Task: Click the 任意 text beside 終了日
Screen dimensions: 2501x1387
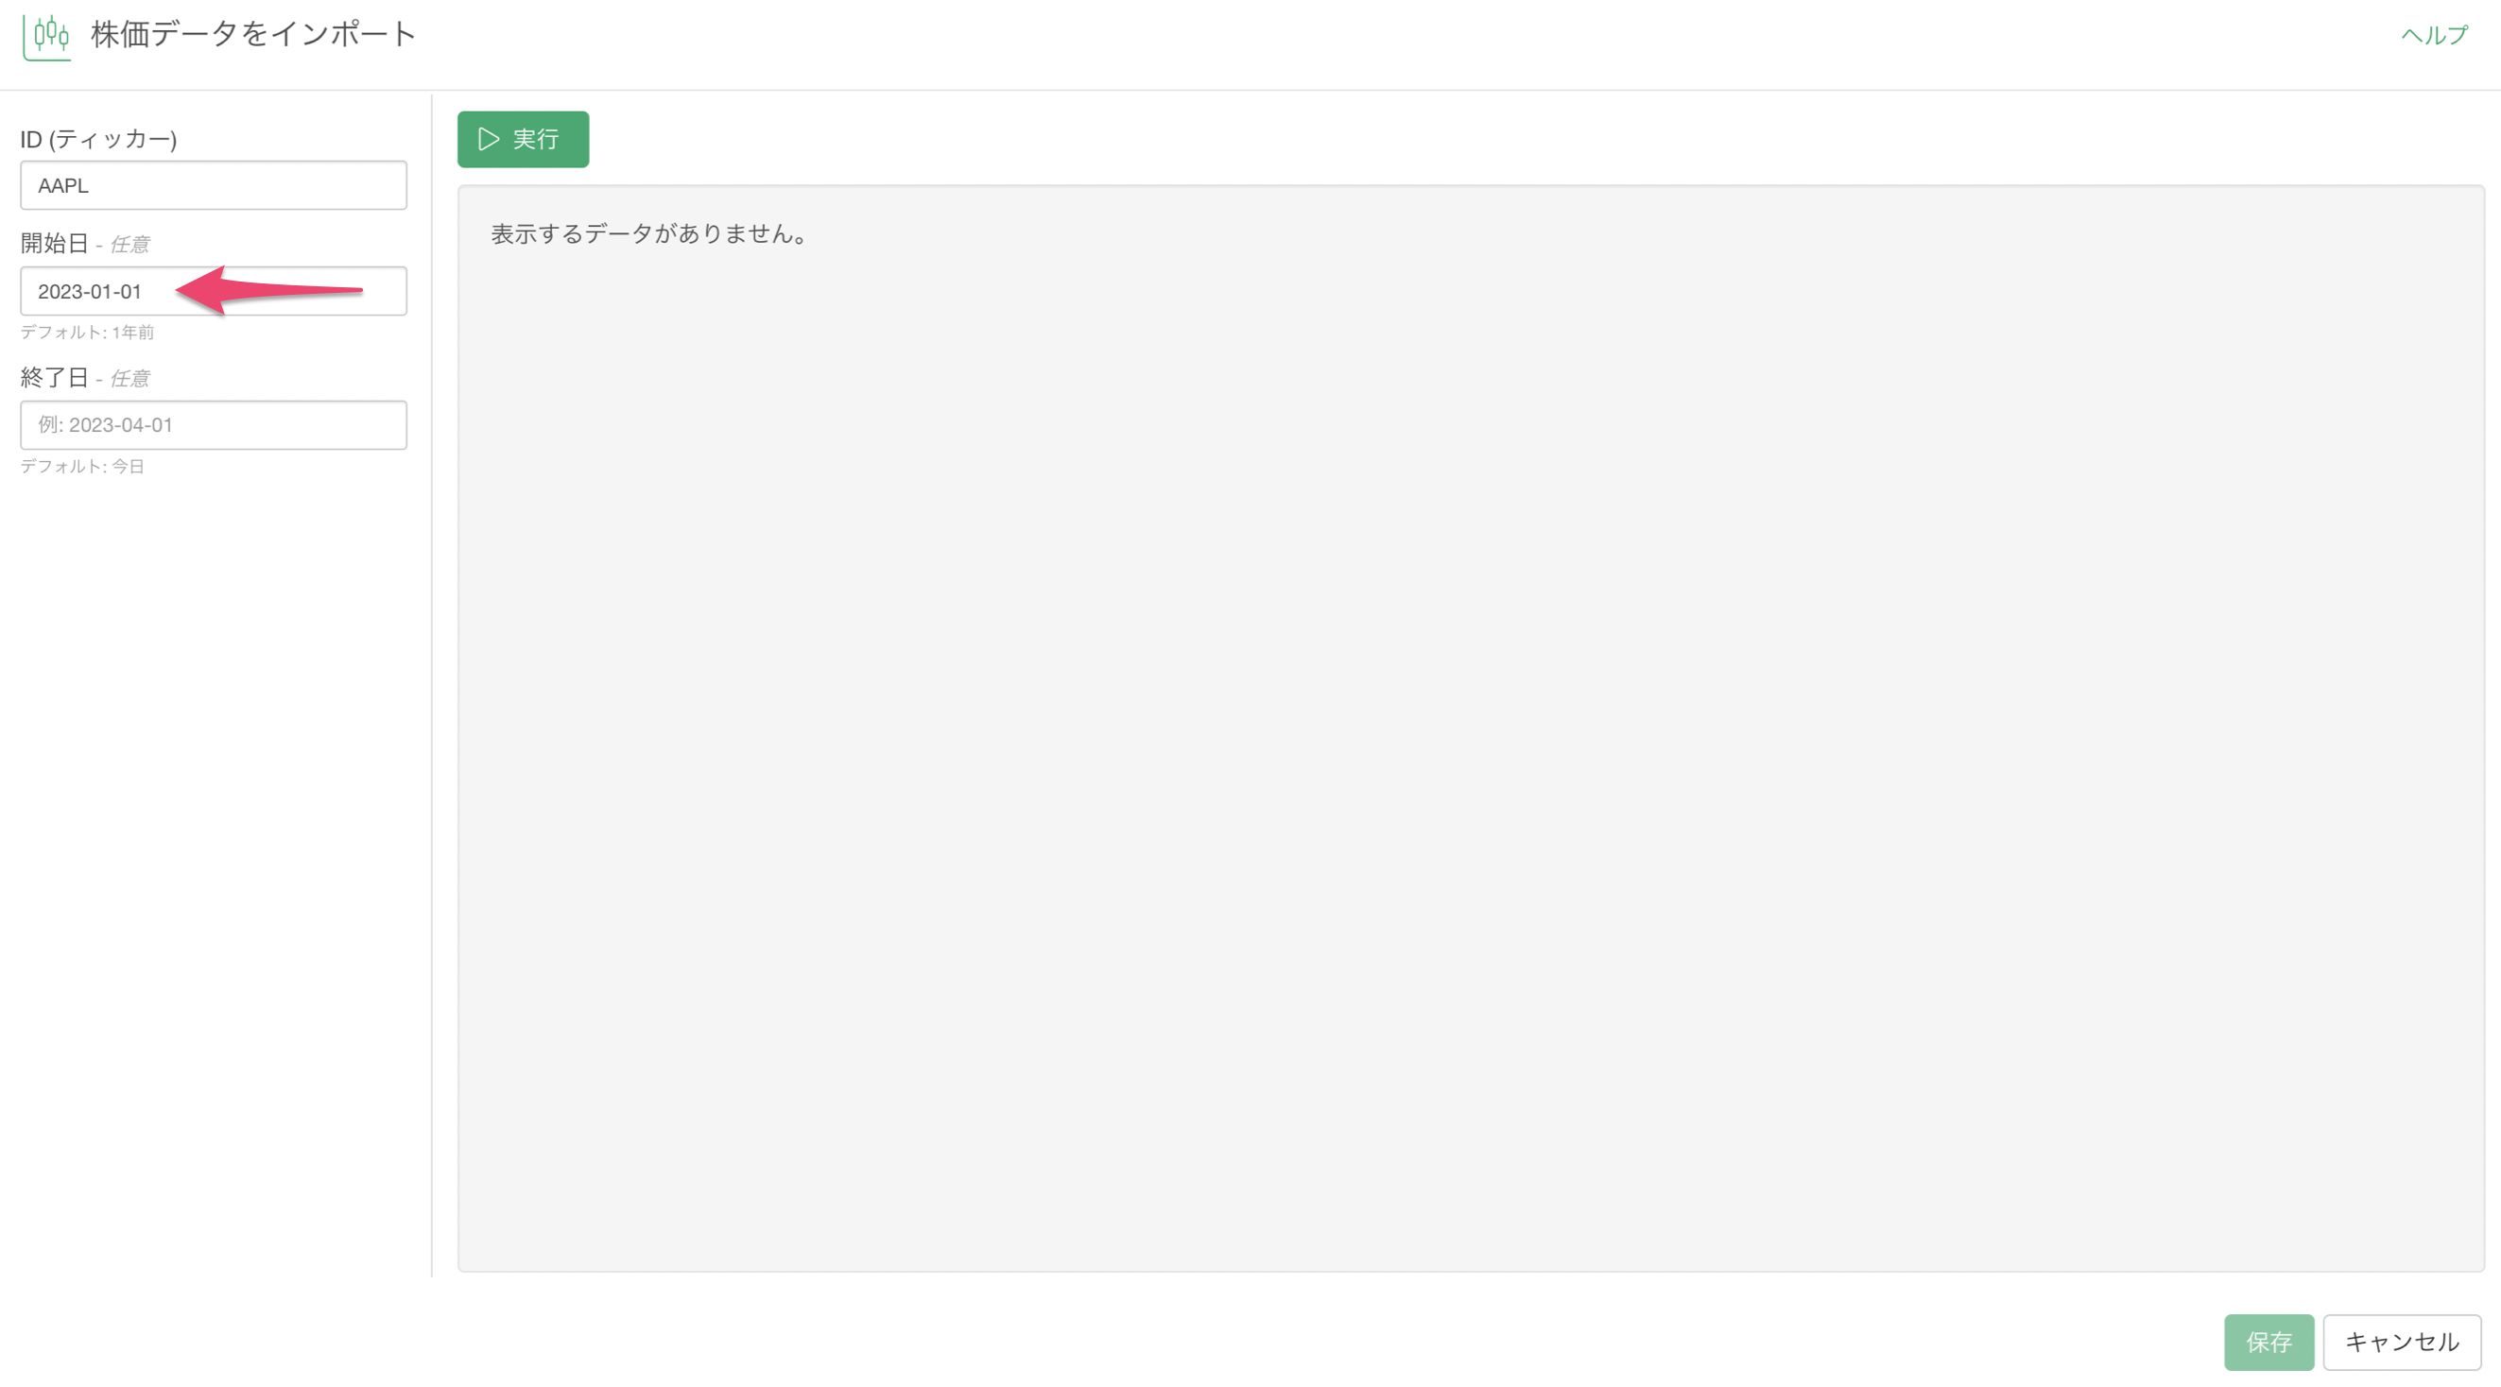Action: pos(129,378)
